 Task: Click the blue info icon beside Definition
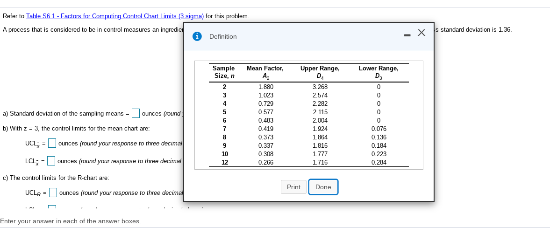(x=197, y=36)
